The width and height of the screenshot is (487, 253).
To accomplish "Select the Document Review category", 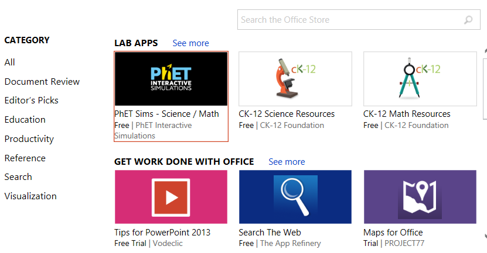I will coord(42,82).
